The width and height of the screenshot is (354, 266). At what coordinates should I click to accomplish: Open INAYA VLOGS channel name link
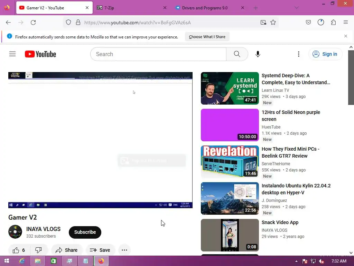click(43, 229)
